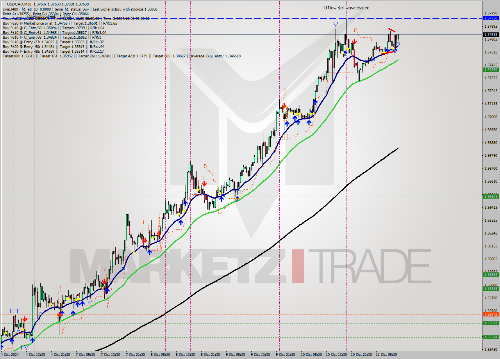The height and width of the screenshot is (359, 500).
Task: Select the '0 New Sell wave started' label
Action: pos(347,8)
